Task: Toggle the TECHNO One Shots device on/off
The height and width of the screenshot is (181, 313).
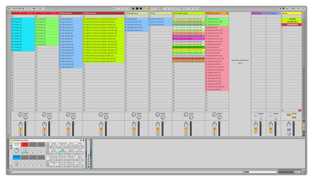Action: [x=11, y=140]
